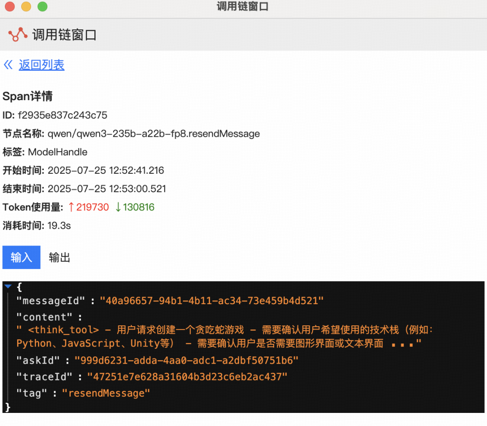Click the 调用链窗口 title bar
This screenshot has width=487, height=426.
coord(243,6)
